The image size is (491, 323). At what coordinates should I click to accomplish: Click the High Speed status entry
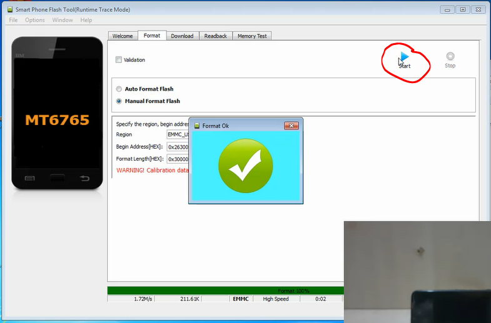pos(276,299)
